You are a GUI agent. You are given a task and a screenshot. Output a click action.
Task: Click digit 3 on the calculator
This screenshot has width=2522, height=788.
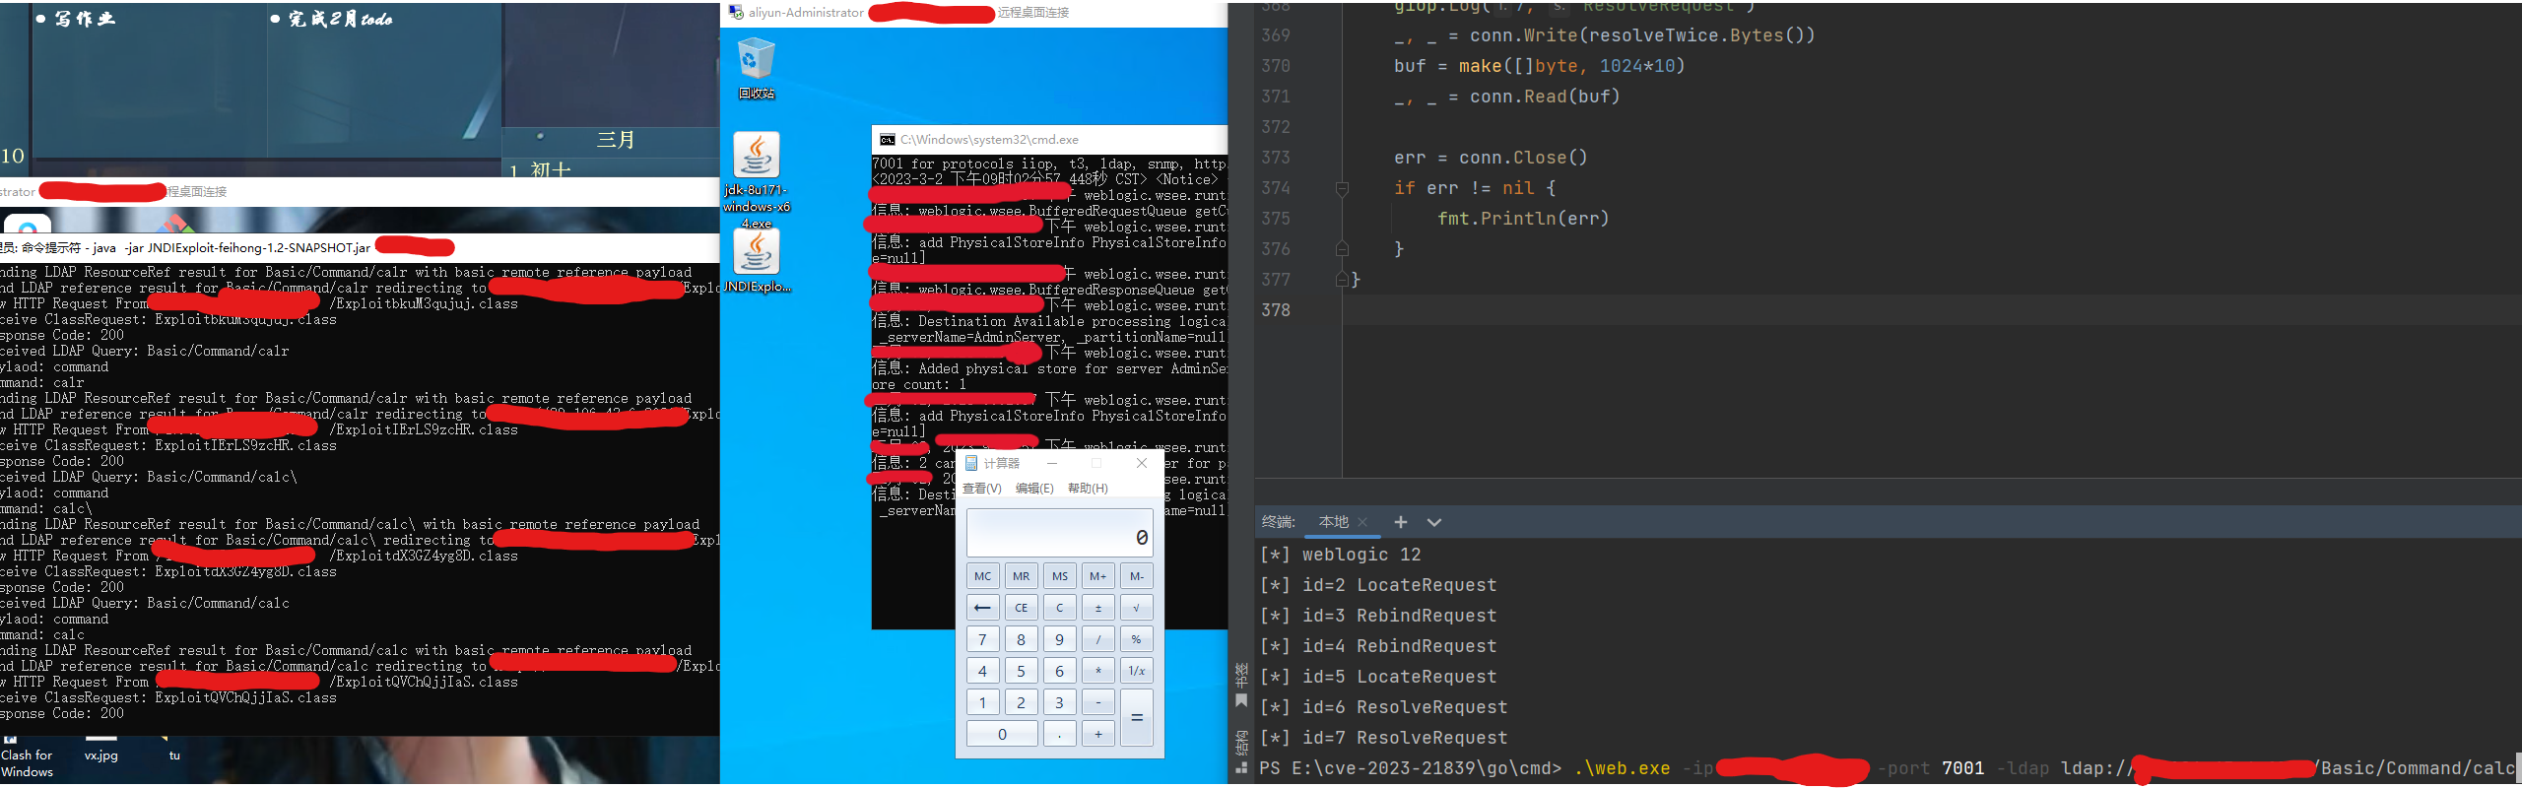1059,702
